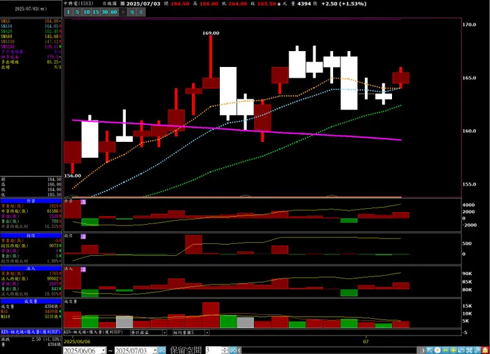490x354 pixels.
Task: Click the 169.00 high price label
Action: point(211,33)
